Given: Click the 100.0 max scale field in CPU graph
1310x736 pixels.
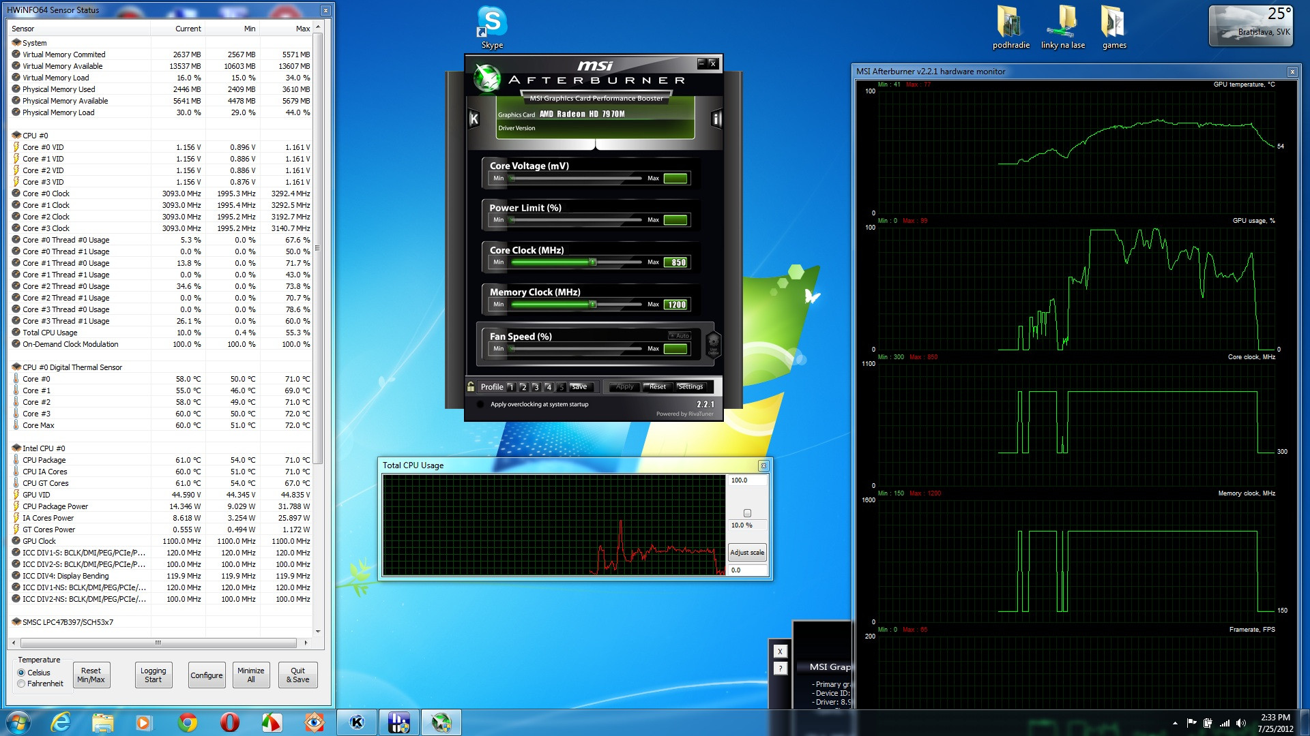Looking at the screenshot, I should pos(747,480).
